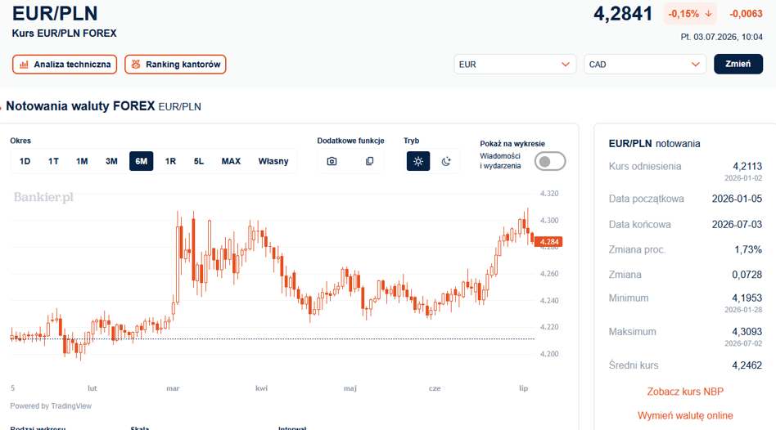Select the 5L period
This screenshot has height=430, width=776.
(x=198, y=161)
